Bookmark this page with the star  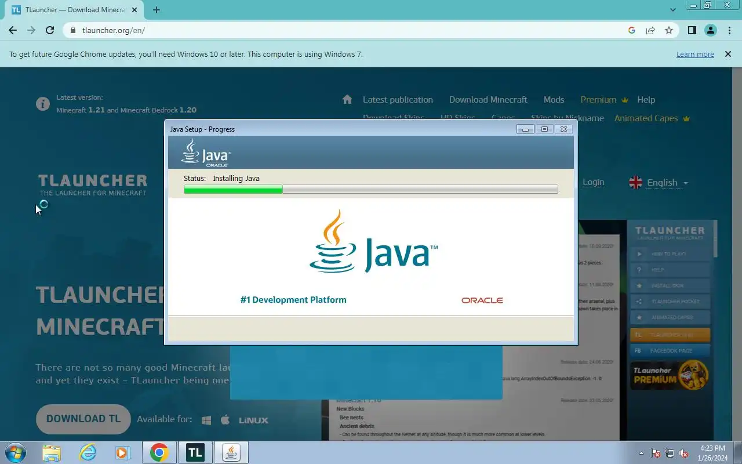coord(669,31)
